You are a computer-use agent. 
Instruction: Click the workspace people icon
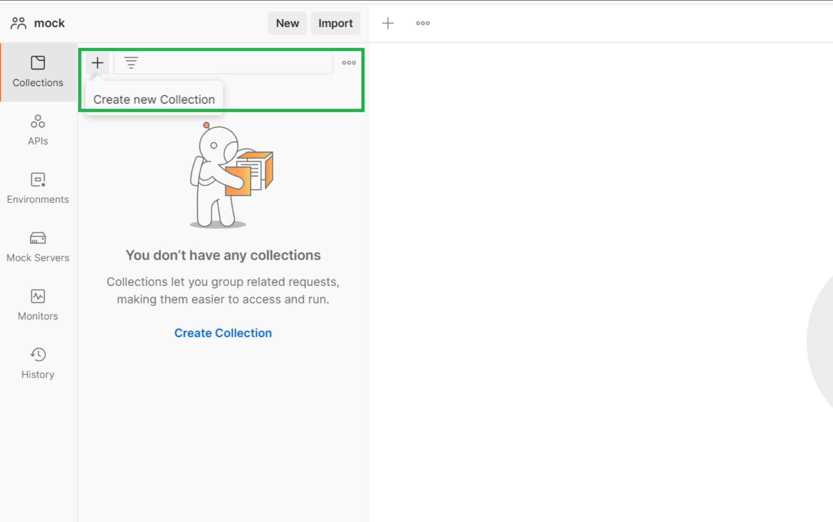[x=18, y=23]
